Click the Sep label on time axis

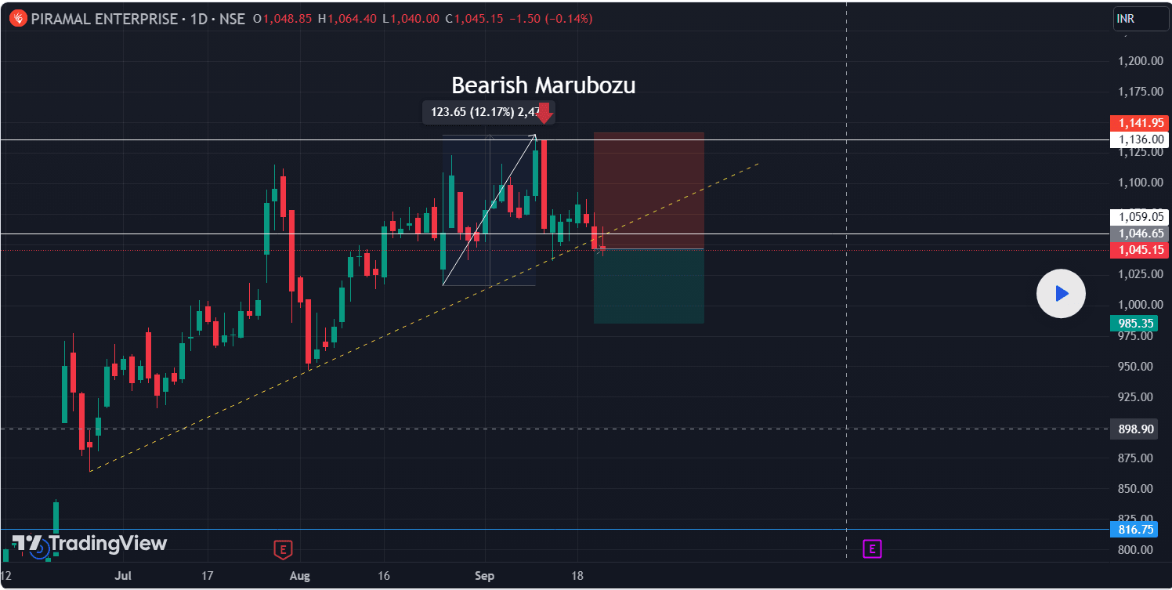[x=485, y=576]
